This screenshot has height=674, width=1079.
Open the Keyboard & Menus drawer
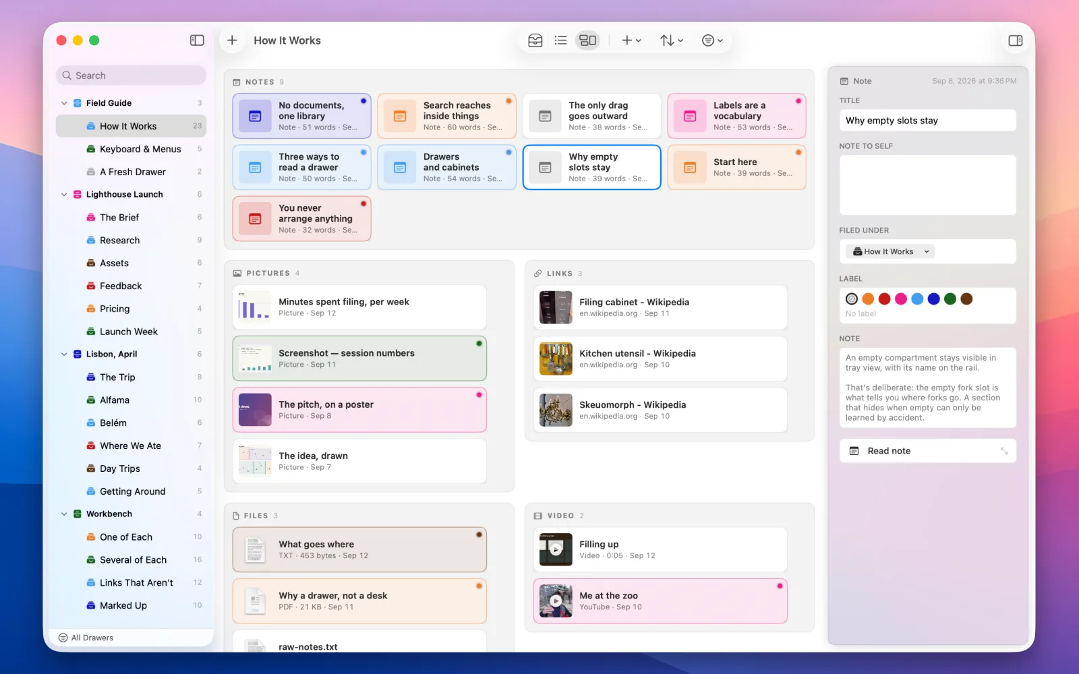131,149
